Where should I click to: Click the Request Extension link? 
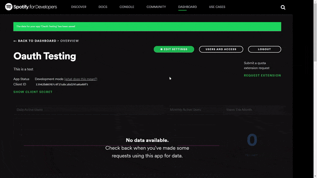262,76
